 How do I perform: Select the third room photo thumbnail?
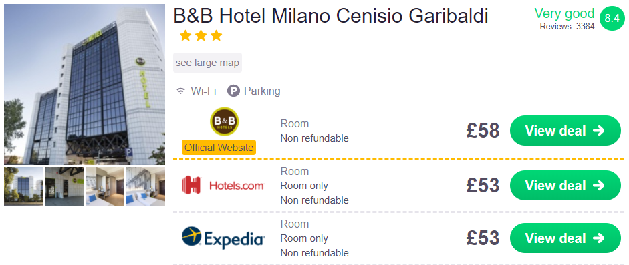[105, 186]
